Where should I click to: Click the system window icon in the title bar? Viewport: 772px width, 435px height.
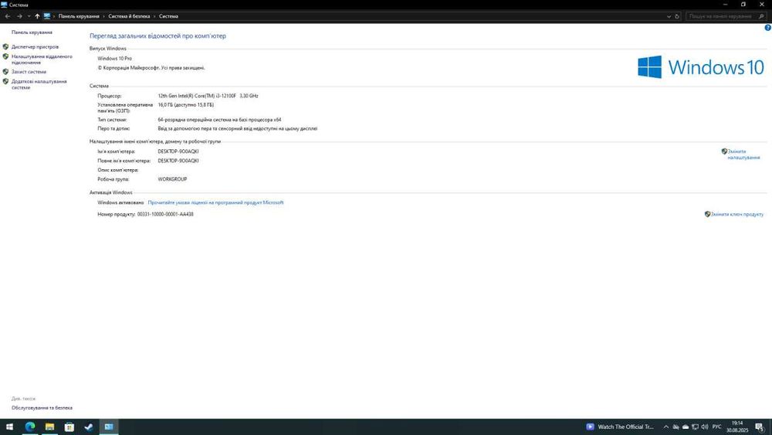click(x=5, y=5)
